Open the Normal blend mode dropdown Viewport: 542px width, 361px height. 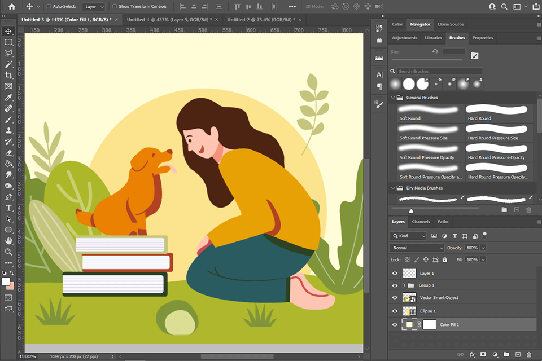tap(417, 248)
